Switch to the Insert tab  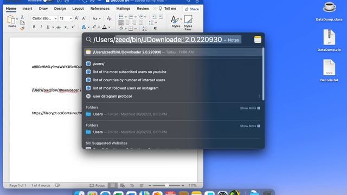[27, 9]
